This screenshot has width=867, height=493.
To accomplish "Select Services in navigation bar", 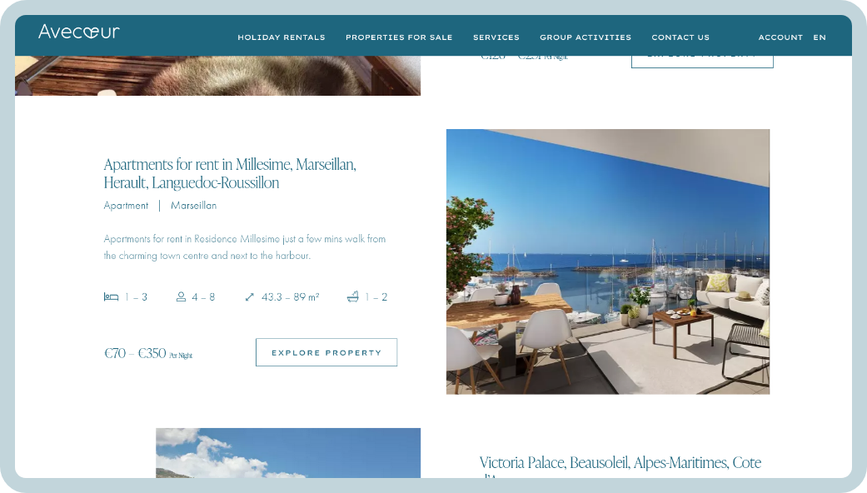I will pos(496,37).
